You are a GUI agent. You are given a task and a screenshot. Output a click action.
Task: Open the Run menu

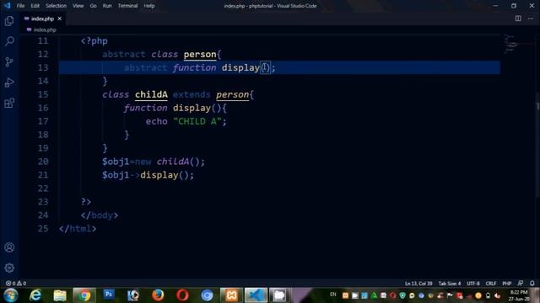[107, 6]
